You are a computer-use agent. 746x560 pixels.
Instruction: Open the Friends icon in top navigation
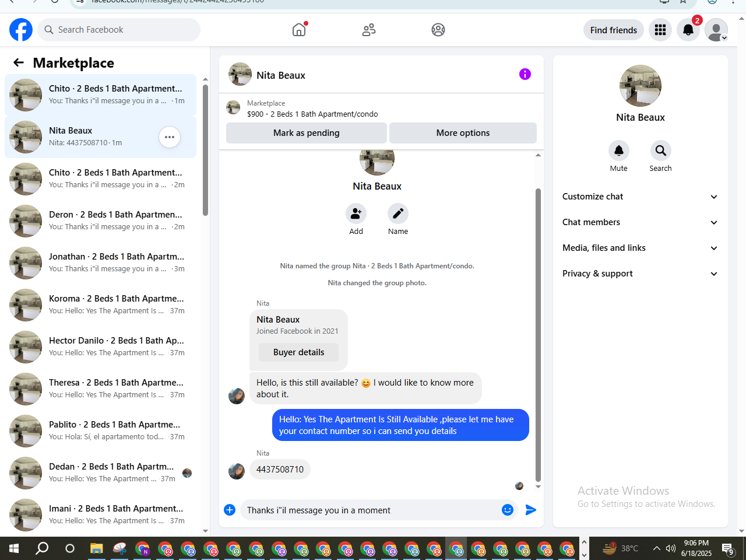[369, 30]
